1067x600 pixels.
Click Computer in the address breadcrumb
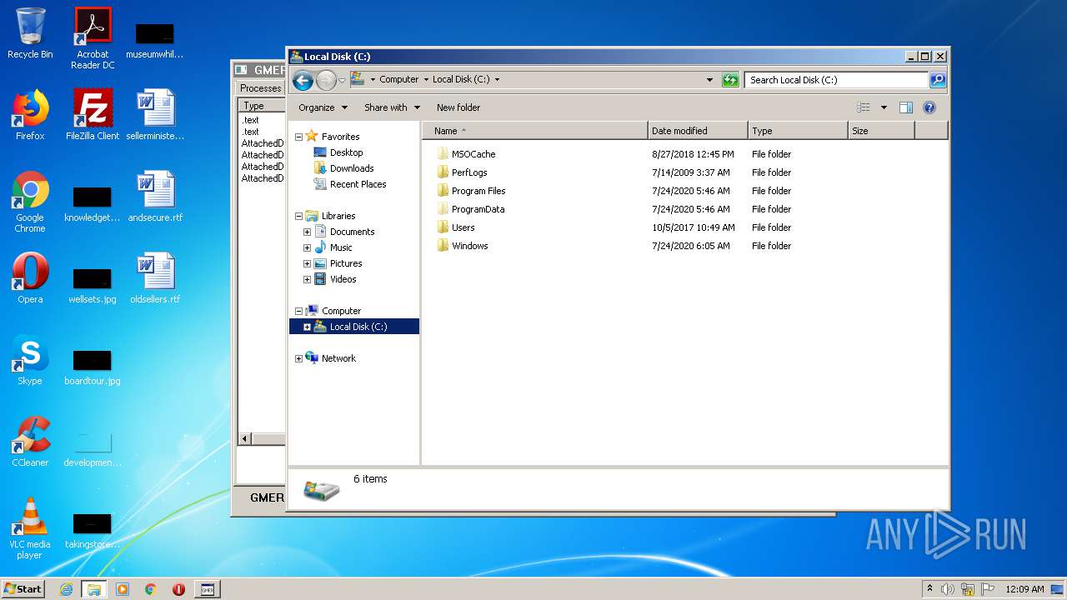[398, 80]
